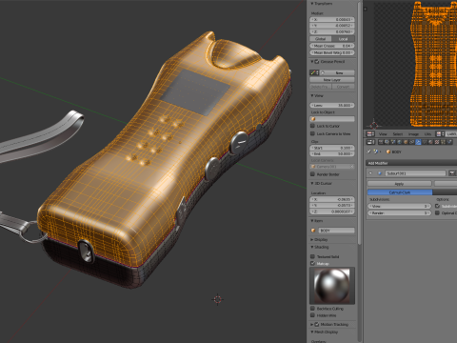Viewport: 457px width, 343px height.
Task: Toggle the Grease Pencil panel checkbox
Action: pos(317,62)
